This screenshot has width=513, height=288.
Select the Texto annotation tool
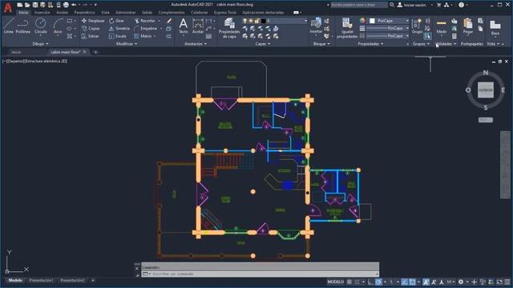[x=184, y=26]
